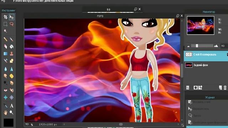Select the Dodge tool
The image size is (228, 128).
[5, 83]
